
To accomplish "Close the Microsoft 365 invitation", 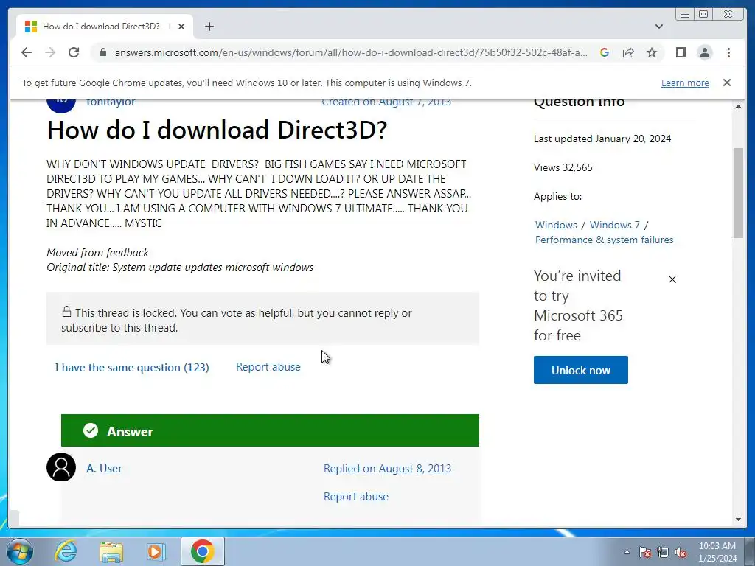I will pos(672,279).
